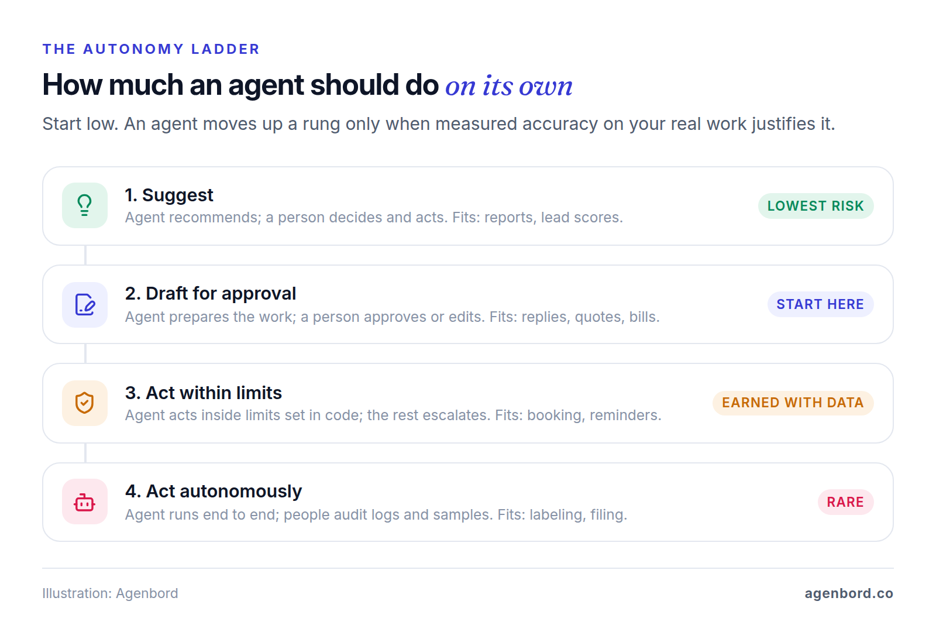Click the heading "4. Act autonomously"

pos(214,491)
